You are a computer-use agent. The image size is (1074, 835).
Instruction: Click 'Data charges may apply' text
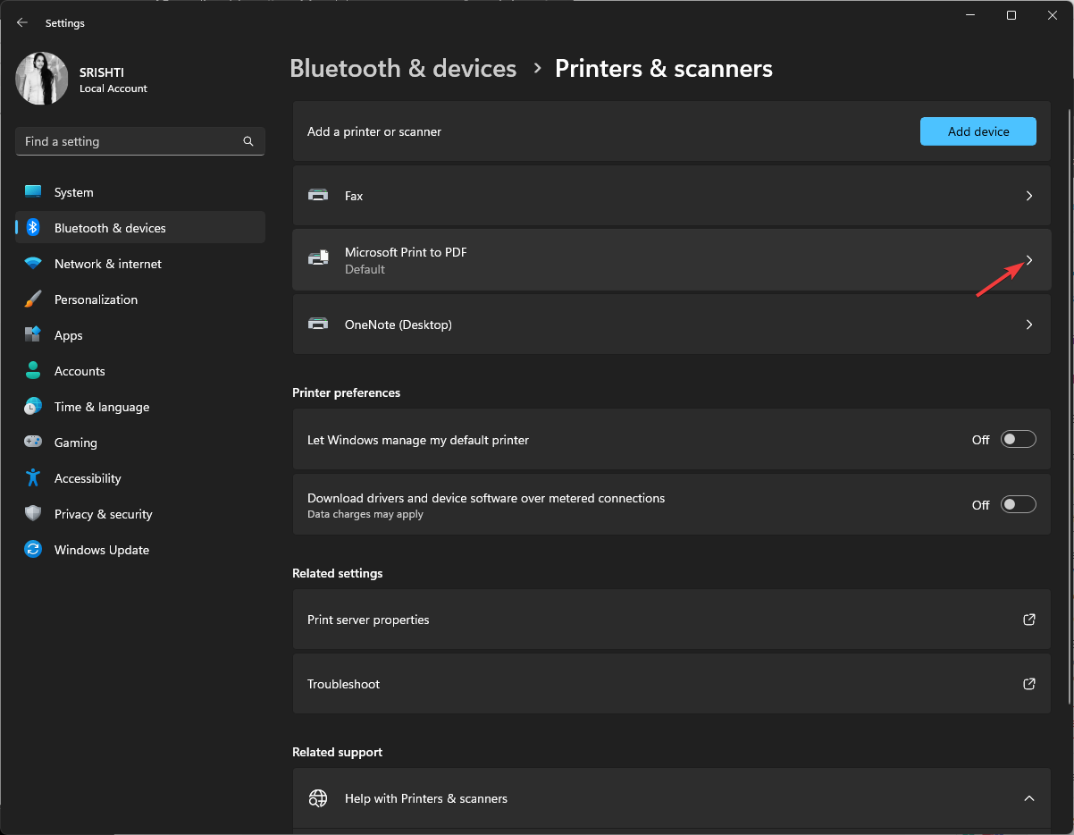coord(365,514)
